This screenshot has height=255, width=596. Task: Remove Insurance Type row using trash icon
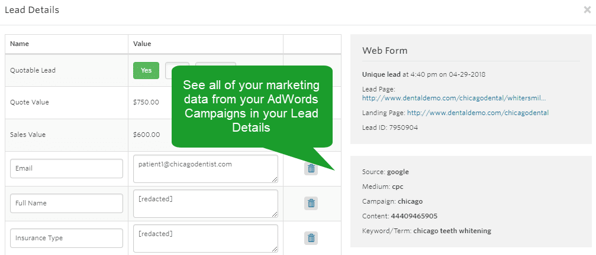(x=311, y=238)
